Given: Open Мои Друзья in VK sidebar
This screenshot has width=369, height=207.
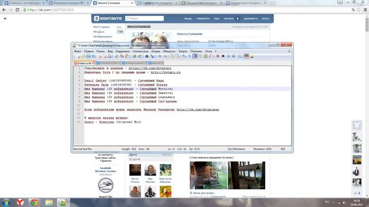Looking at the screenshot, I should click(x=99, y=32).
